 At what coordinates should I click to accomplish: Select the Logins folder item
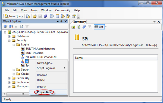click(x=25, y=45)
